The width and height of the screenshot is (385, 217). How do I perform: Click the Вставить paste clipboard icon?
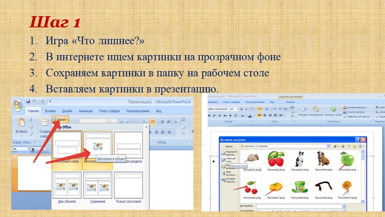coord(21,123)
